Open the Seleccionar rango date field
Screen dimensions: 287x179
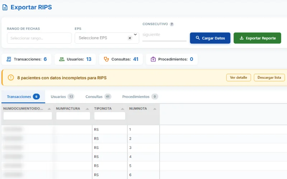[x=39, y=38]
